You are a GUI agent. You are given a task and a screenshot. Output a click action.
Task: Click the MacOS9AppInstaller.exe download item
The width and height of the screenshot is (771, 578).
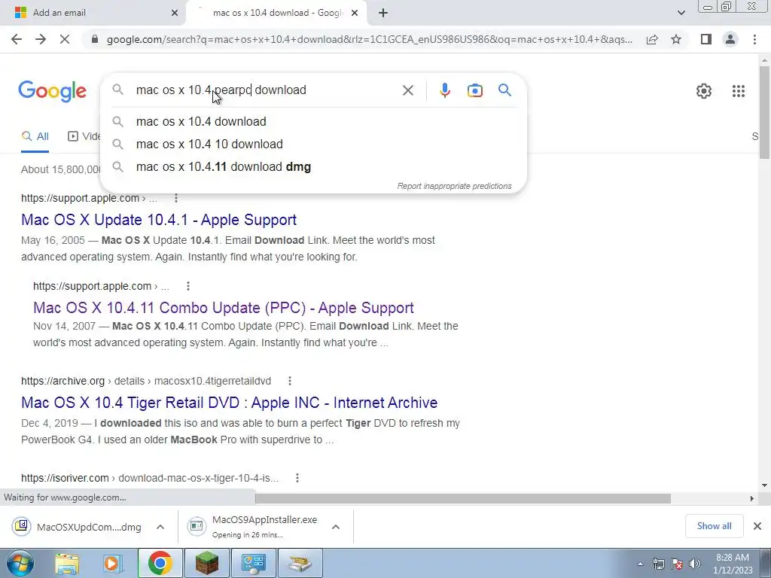tap(253, 527)
